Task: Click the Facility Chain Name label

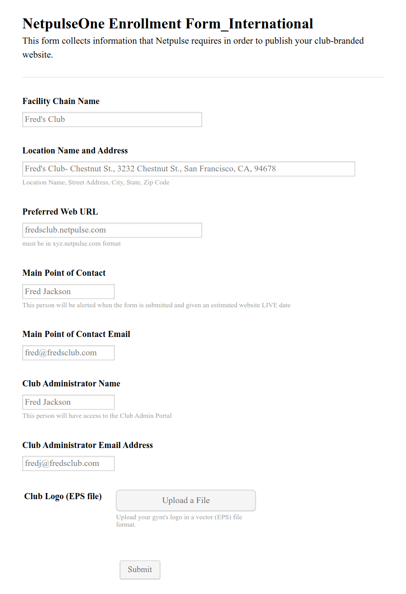Action: pos(61,101)
